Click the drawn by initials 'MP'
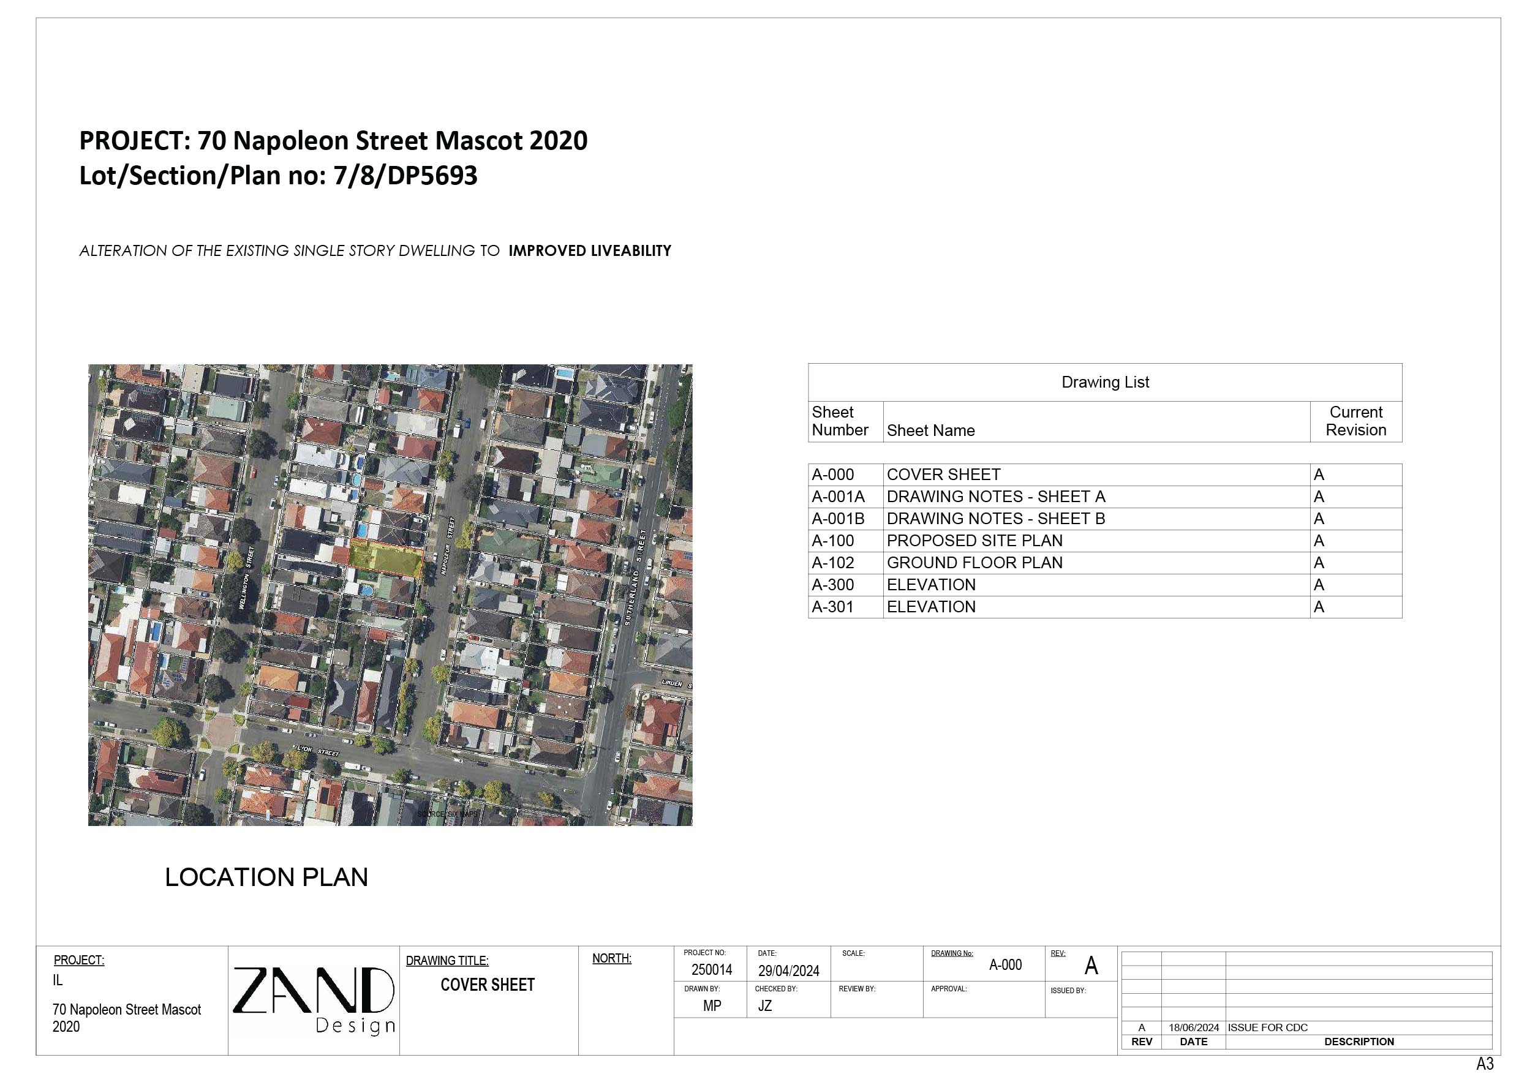This screenshot has height=1074, width=1519. coord(712,1006)
